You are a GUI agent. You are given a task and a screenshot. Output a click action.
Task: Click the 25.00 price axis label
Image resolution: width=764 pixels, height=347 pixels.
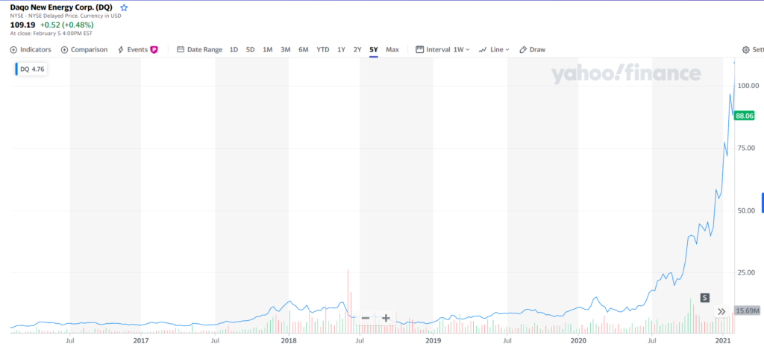tap(748, 272)
